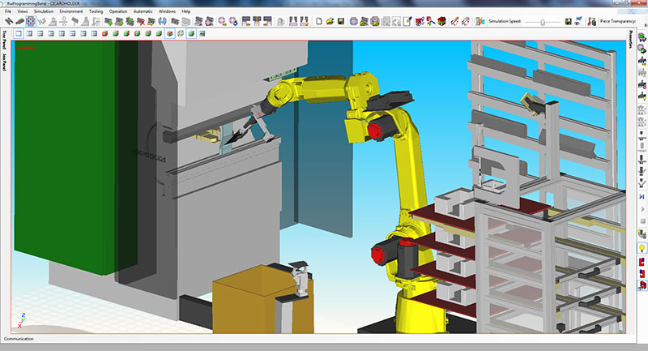Click the new document icon in toolbar

click(x=319, y=22)
